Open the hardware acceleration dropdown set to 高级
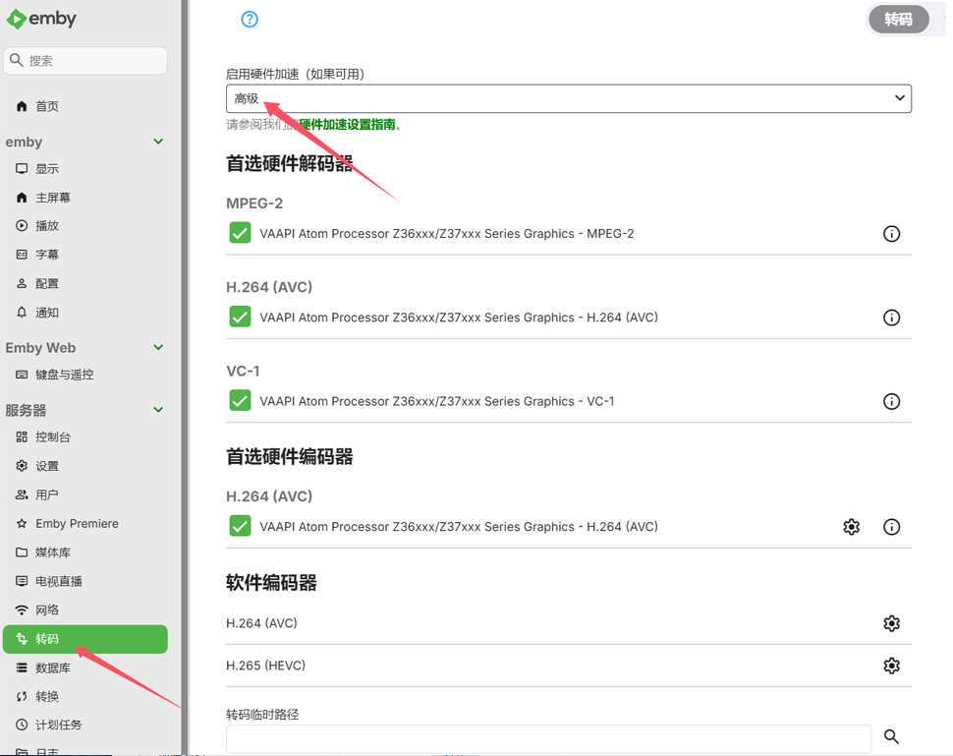The height and width of the screenshot is (756, 953). [568, 98]
